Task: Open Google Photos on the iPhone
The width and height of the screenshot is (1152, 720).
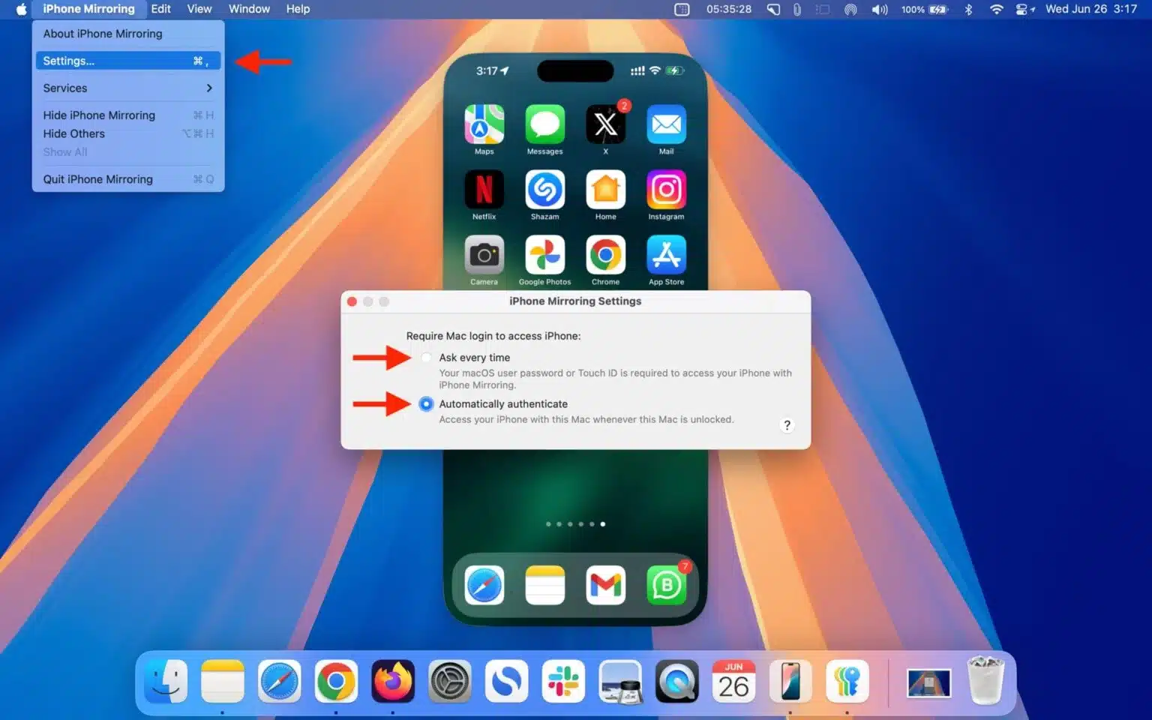Action: point(544,255)
